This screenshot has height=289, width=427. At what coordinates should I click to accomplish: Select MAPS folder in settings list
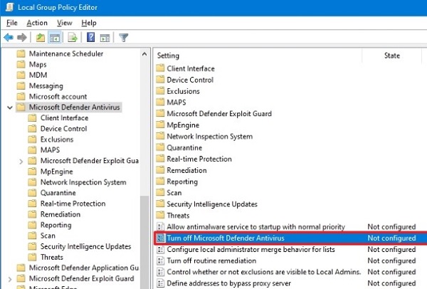(x=176, y=103)
